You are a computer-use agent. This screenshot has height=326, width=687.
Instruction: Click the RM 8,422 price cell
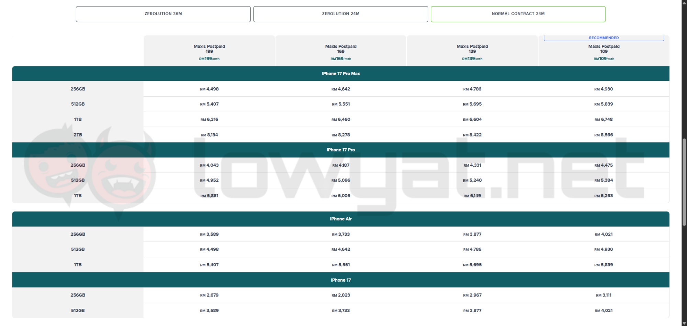pyautogui.click(x=472, y=135)
